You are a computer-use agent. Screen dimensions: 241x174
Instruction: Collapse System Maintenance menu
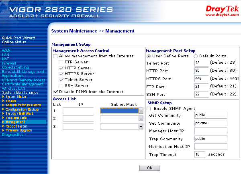[20, 93]
